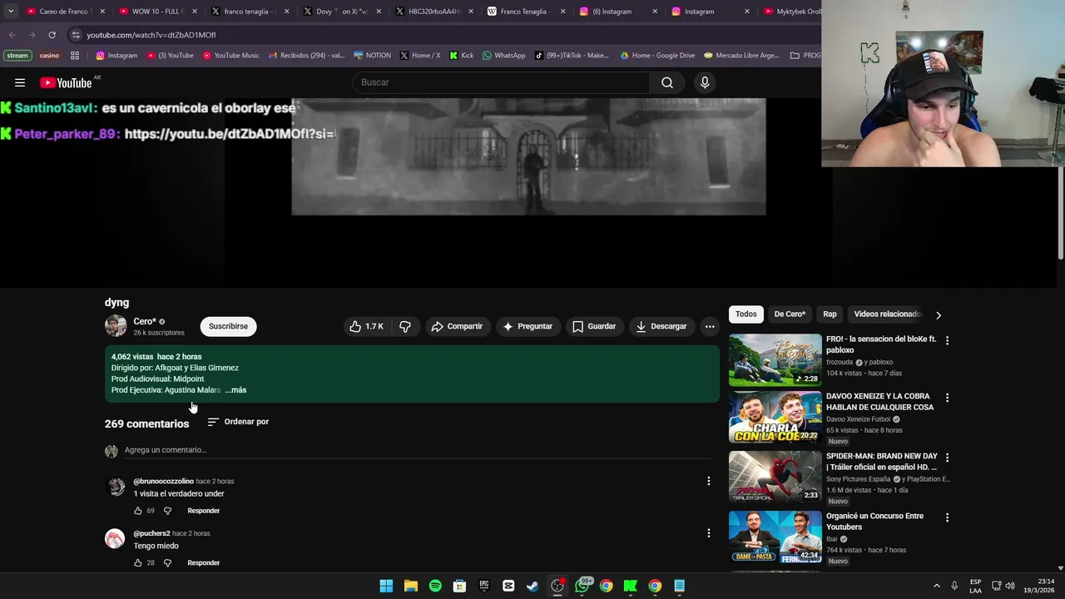This screenshot has height=599, width=1065.
Task: Dislike the @brunoocozzolino comment
Action: [167, 511]
